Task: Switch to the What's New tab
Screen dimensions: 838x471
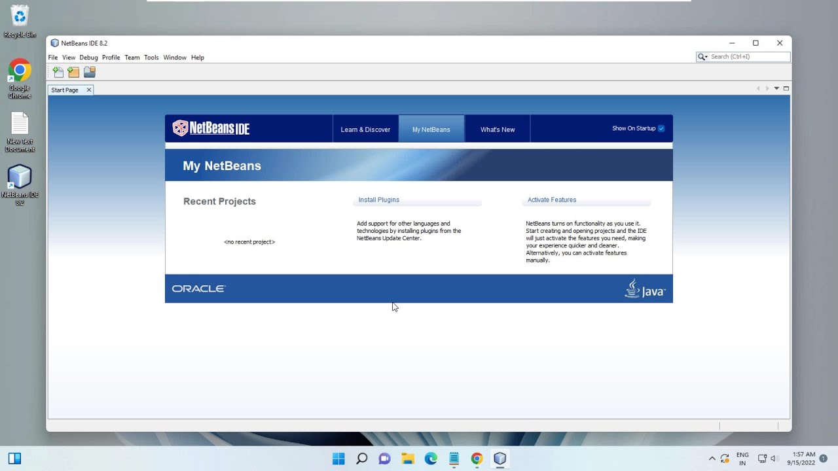Action: coord(498,130)
